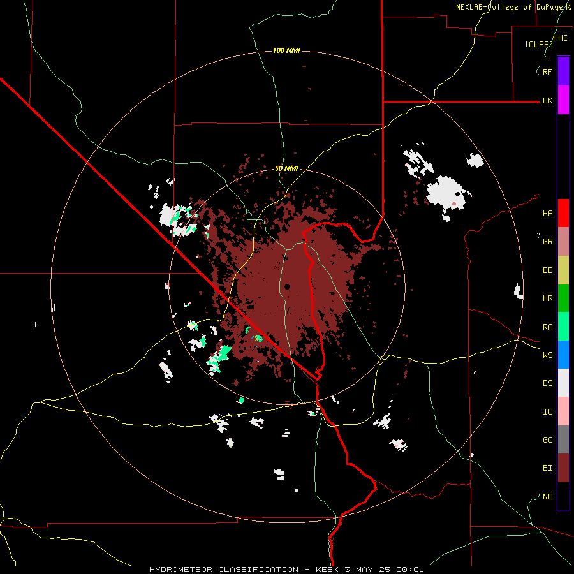Click the 'BD' legend label
The image size is (574, 574).
pos(548,270)
